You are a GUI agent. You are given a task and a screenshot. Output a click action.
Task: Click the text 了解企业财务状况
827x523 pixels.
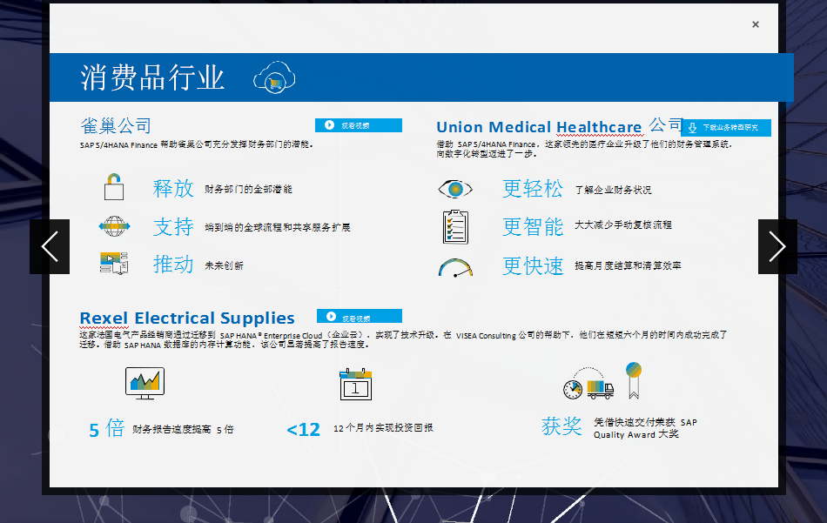click(x=613, y=190)
